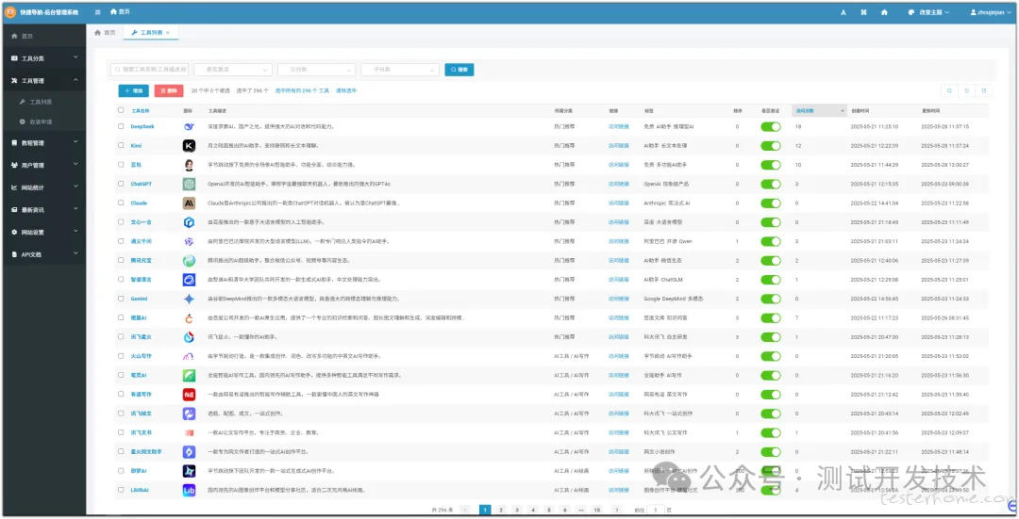The height and width of the screenshot is (519, 1019).
Task: Go to page 2 in pagination
Action: pyautogui.click(x=501, y=510)
